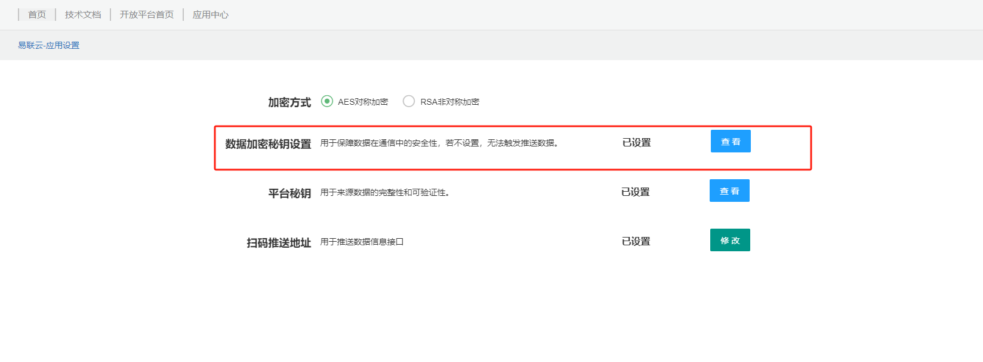Click the 加密方式 heading
This screenshot has width=983, height=362.
tap(289, 102)
